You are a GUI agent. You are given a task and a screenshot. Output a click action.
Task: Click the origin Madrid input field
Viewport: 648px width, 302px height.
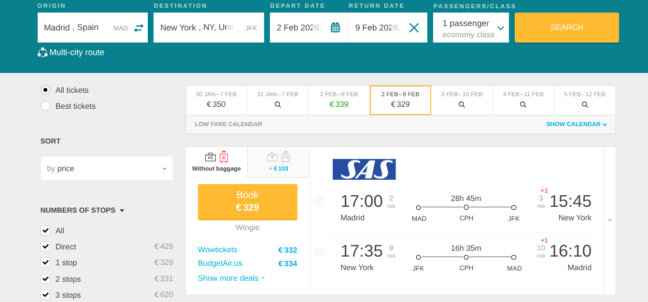(x=77, y=28)
